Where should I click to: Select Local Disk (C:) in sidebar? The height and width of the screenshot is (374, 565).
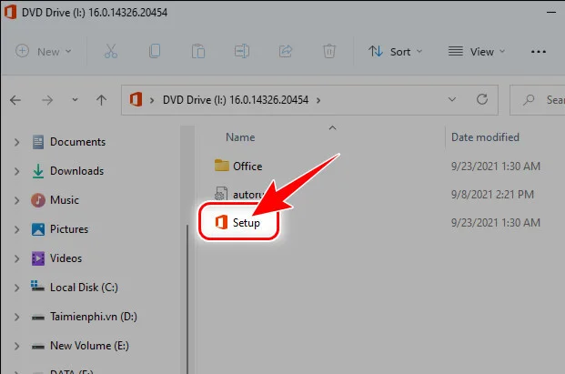point(84,288)
